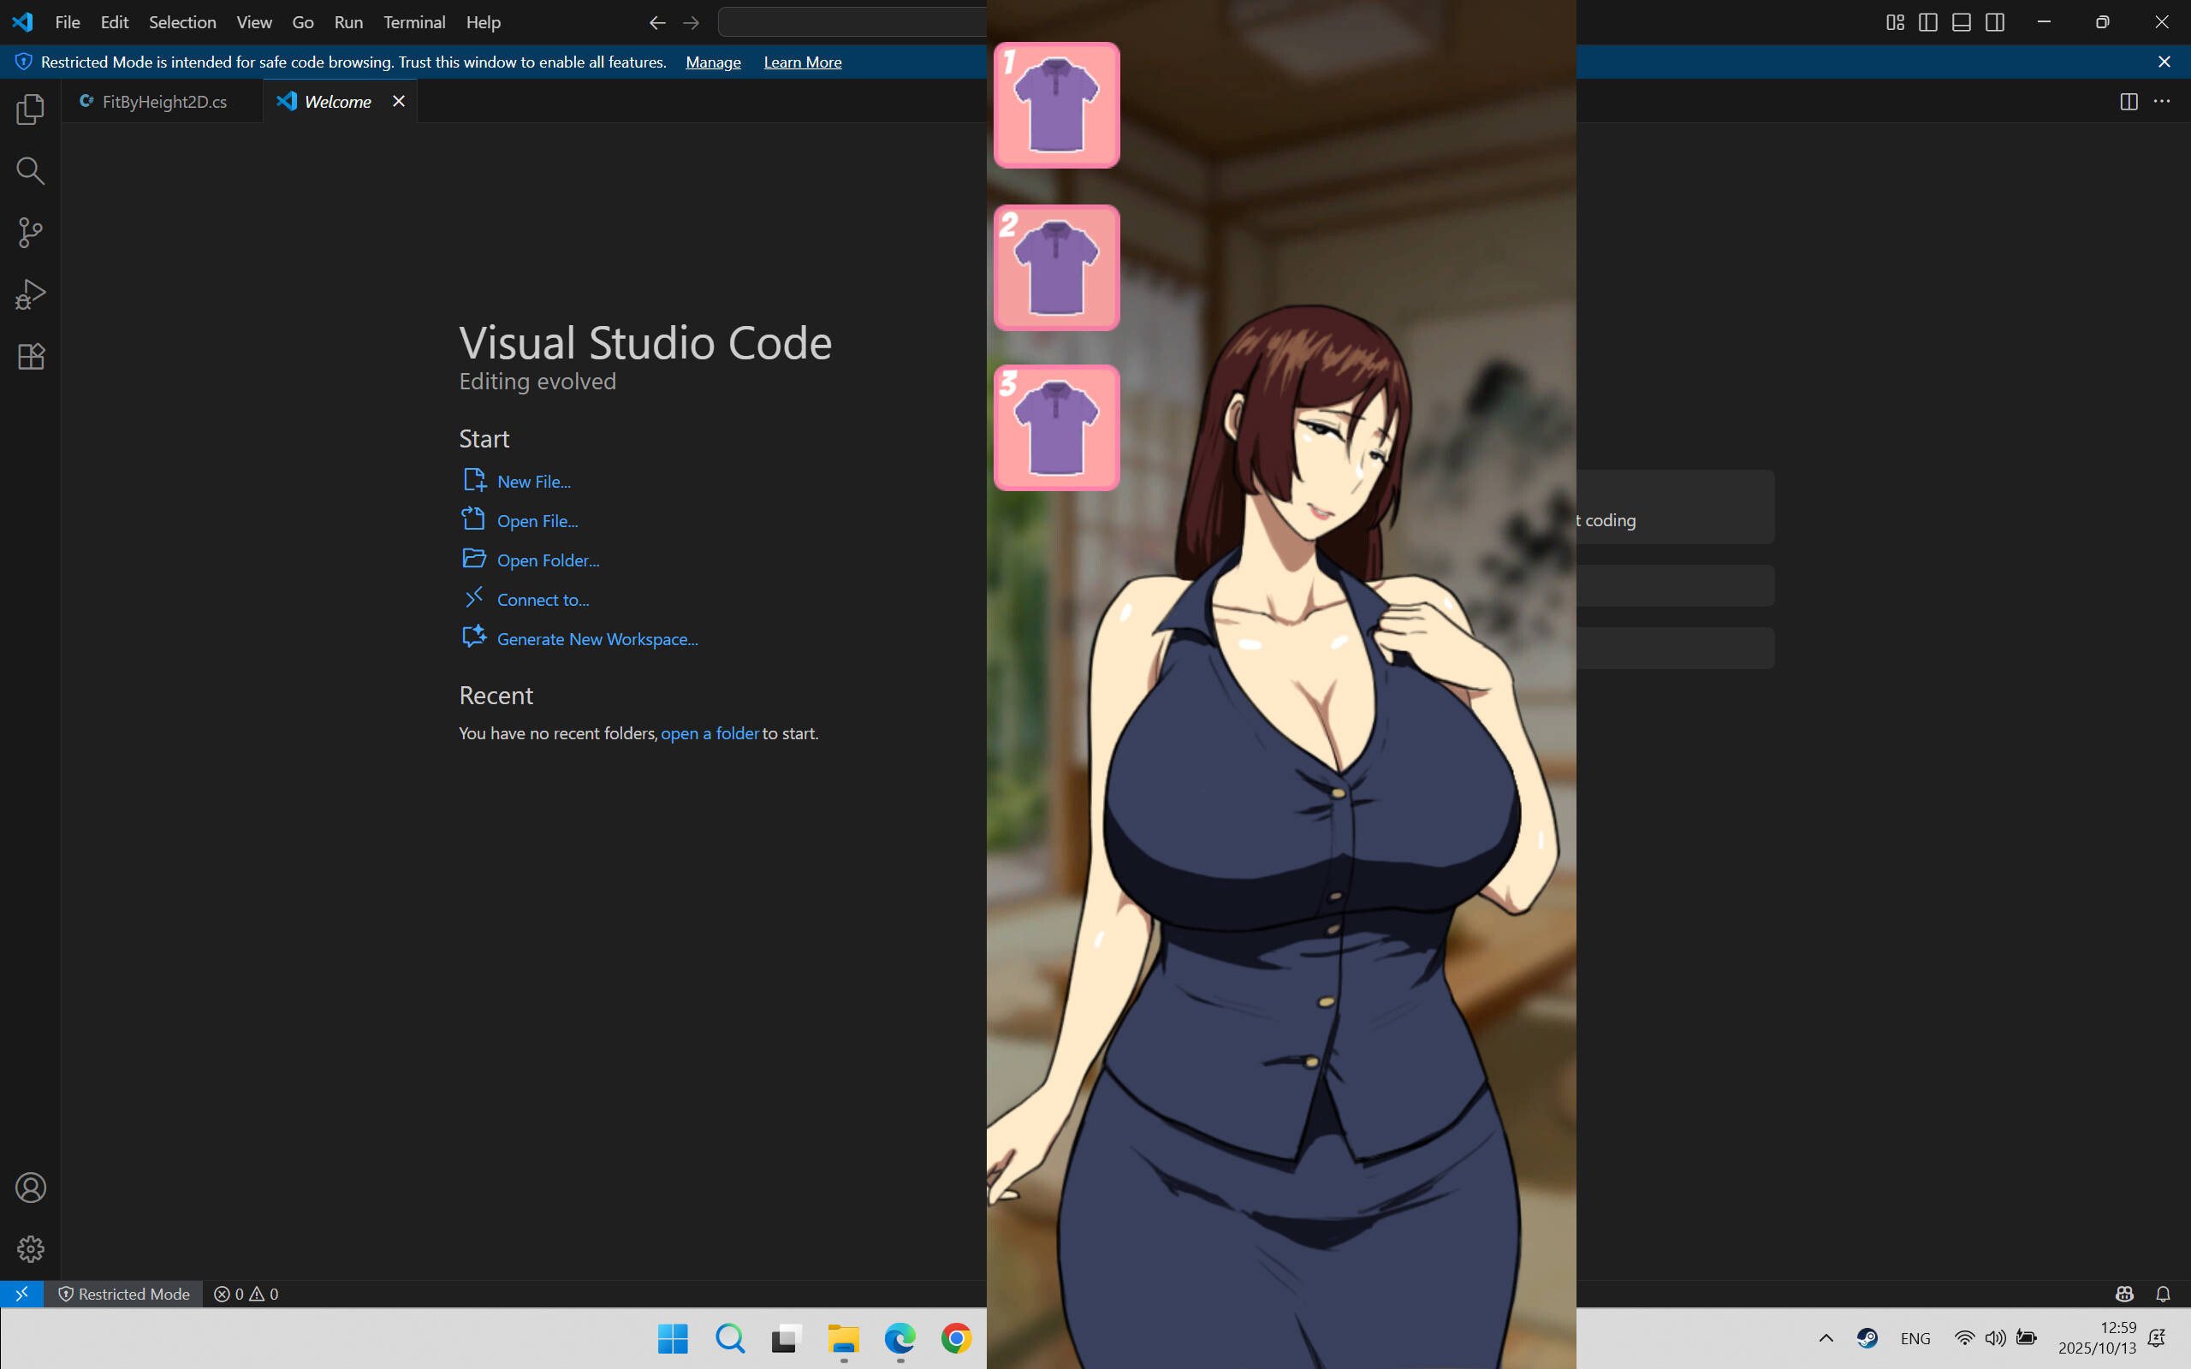Select shirt option 2 in the overlay
Screen dimensions: 2191x1369
1055,266
